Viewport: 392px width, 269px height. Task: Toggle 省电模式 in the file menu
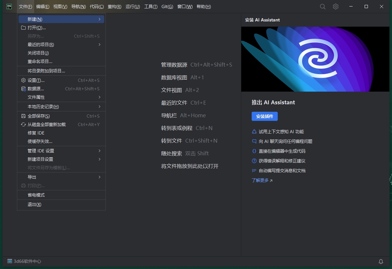point(61,195)
